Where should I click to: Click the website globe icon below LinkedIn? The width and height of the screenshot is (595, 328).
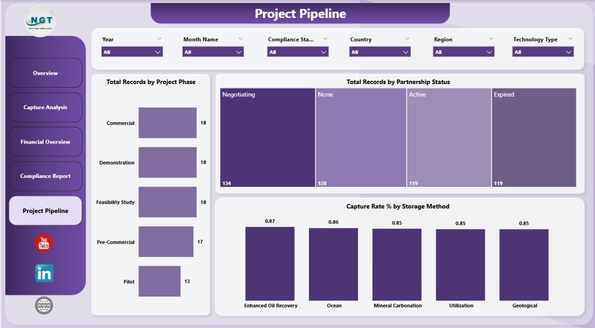43,305
